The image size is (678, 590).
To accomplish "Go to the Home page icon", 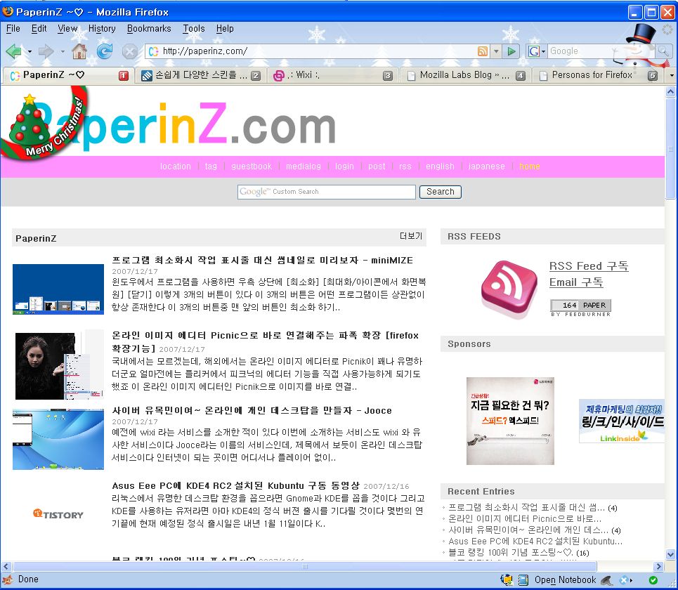I will pyautogui.click(x=79, y=51).
